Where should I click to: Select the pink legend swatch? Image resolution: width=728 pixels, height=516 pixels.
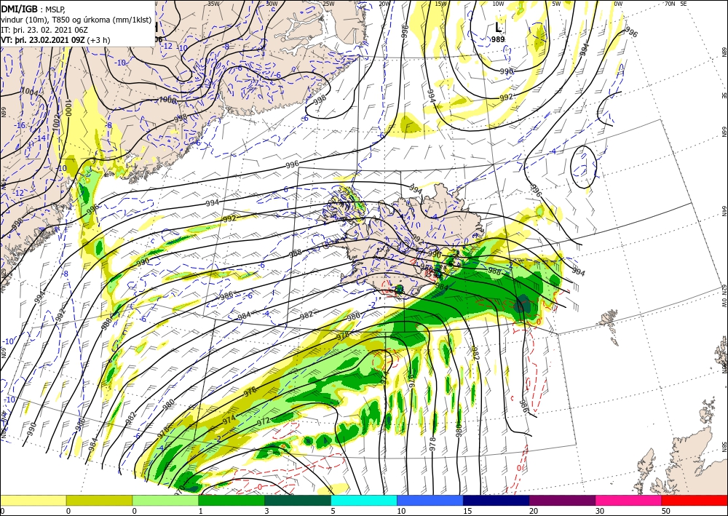coord(629,501)
